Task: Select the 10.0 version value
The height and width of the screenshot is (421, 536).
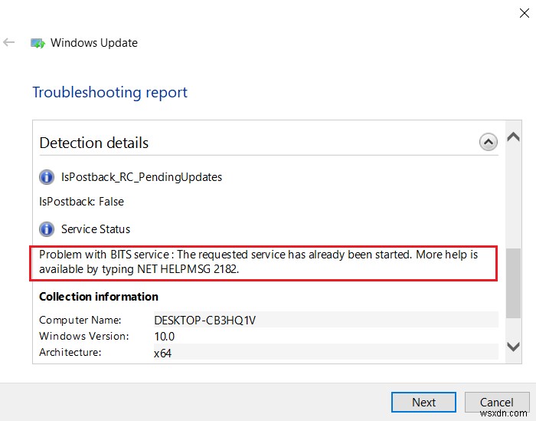Action: coord(165,337)
